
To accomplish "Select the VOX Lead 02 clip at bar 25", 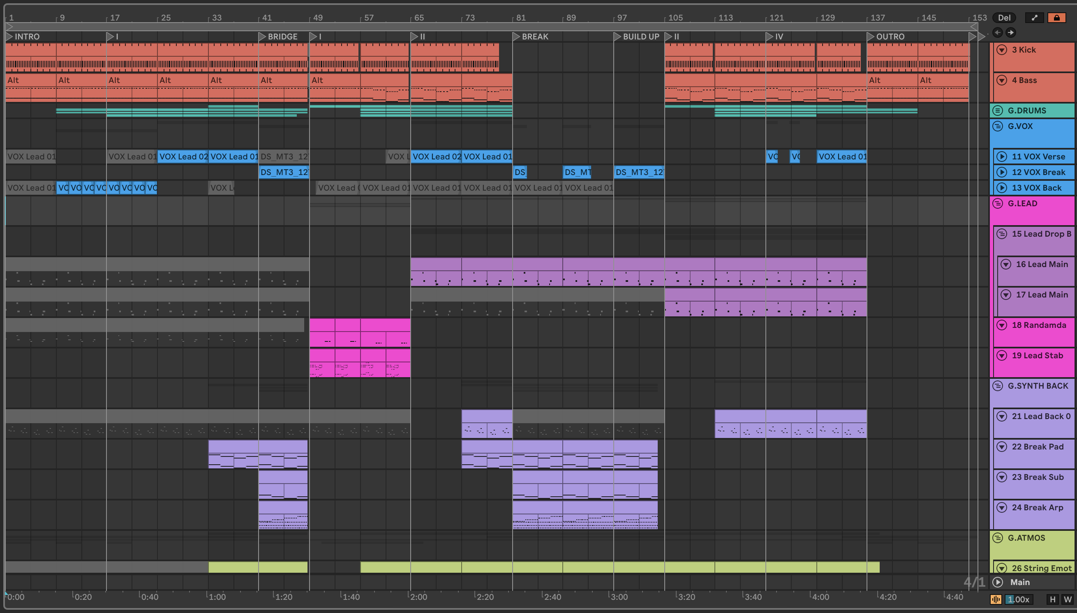I will (x=183, y=157).
